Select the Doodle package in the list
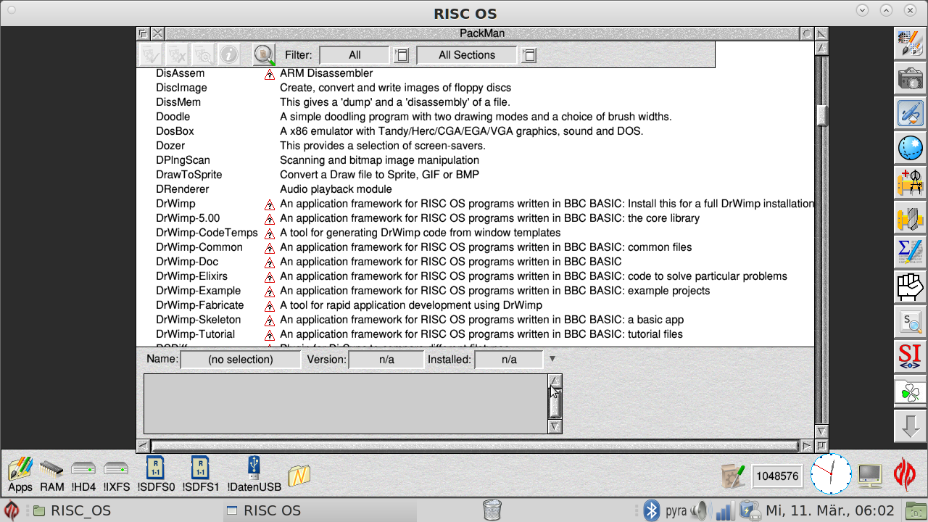928x522 pixels. [x=173, y=117]
